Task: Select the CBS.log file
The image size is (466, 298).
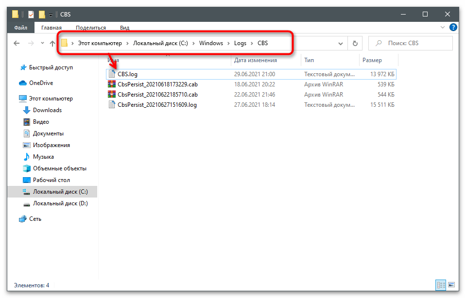Action: (x=251, y=74)
